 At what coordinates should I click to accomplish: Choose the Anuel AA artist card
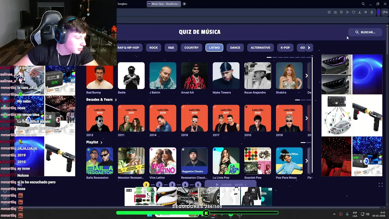pyautogui.click(x=194, y=78)
